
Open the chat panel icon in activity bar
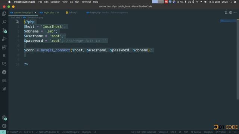[x=4, y=64]
